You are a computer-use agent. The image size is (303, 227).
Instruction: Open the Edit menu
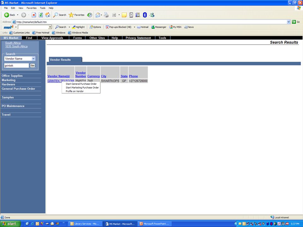pos(13,8)
